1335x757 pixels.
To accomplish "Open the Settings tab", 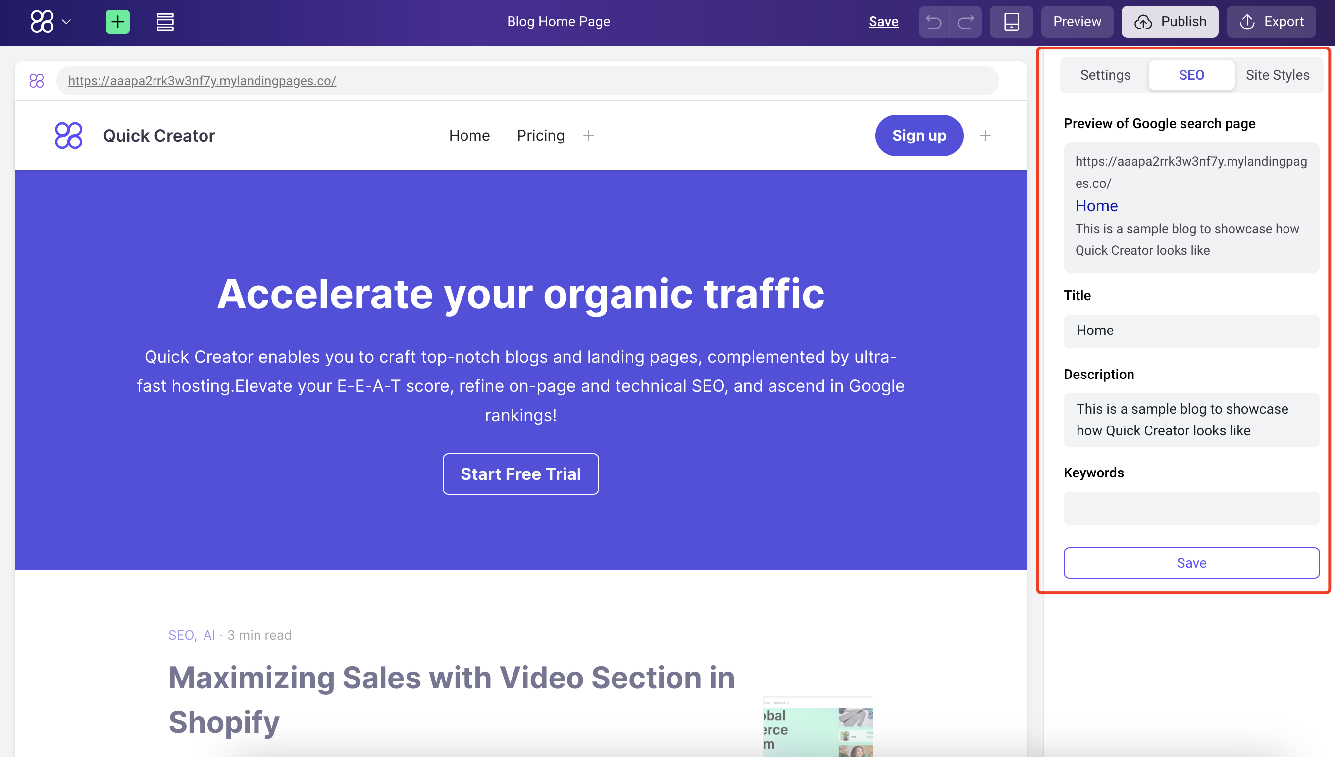I will (x=1105, y=75).
